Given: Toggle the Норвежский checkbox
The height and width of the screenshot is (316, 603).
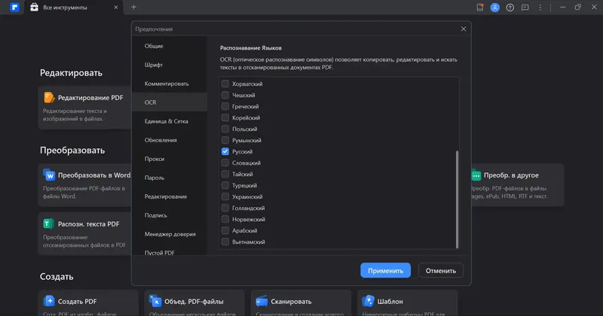Looking at the screenshot, I should coord(225,219).
